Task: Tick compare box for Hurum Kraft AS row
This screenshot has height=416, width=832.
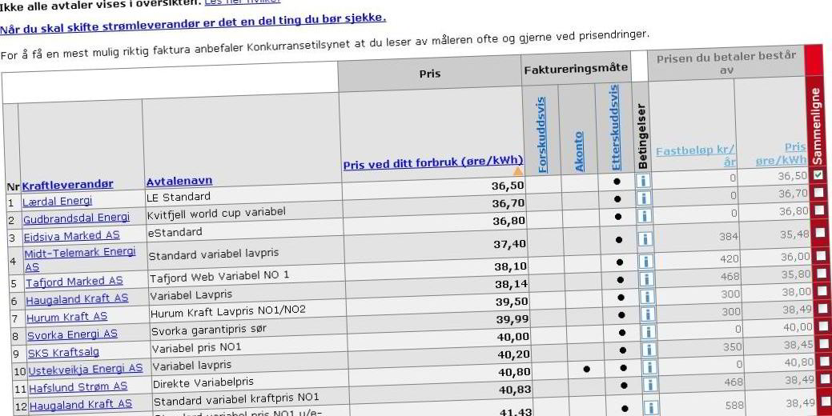Action: click(822, 290)
